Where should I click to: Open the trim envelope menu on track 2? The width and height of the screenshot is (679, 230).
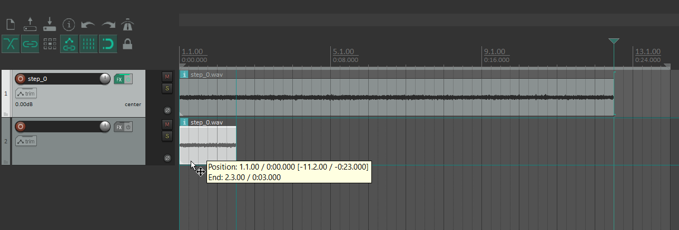[x=26, y=141]
